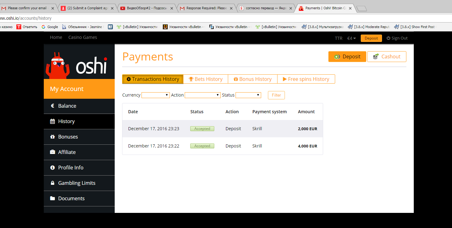Switch to Bets History tab
This screenshot has height=228, width=452.
pyautogui.click(x=206, y=79)
